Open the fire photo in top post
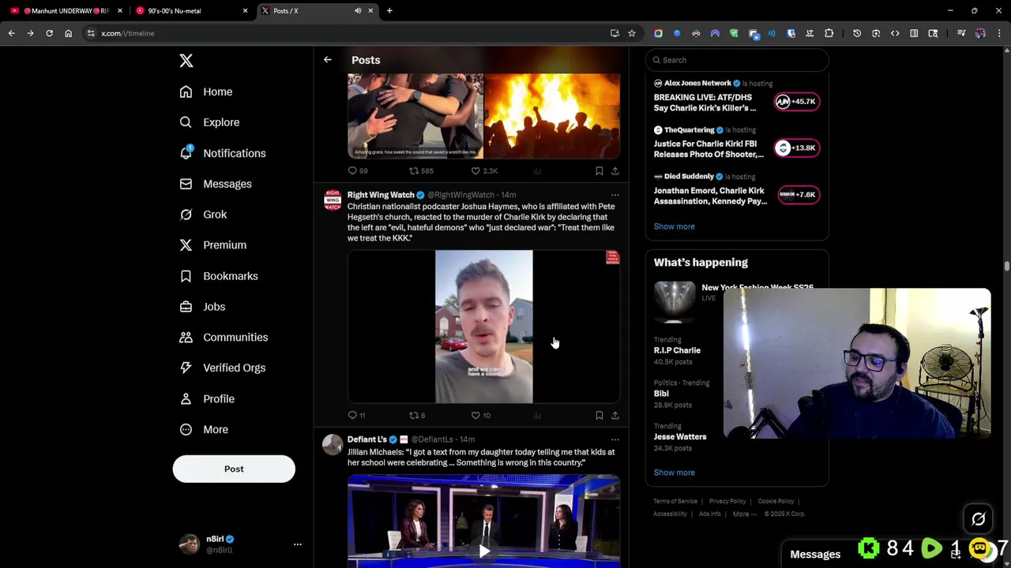Image resolution: width=1011 pixels, height=568 pixels. point(552,117)
